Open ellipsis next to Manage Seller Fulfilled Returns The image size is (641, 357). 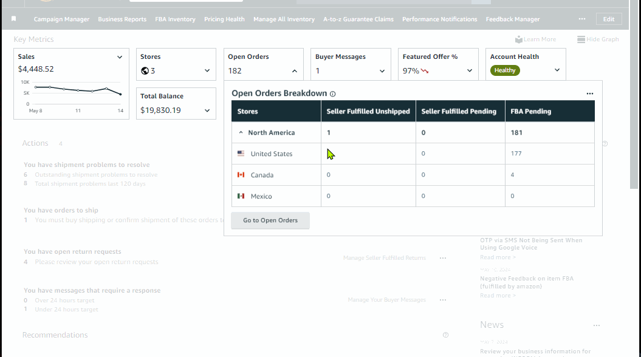[443, 258]
